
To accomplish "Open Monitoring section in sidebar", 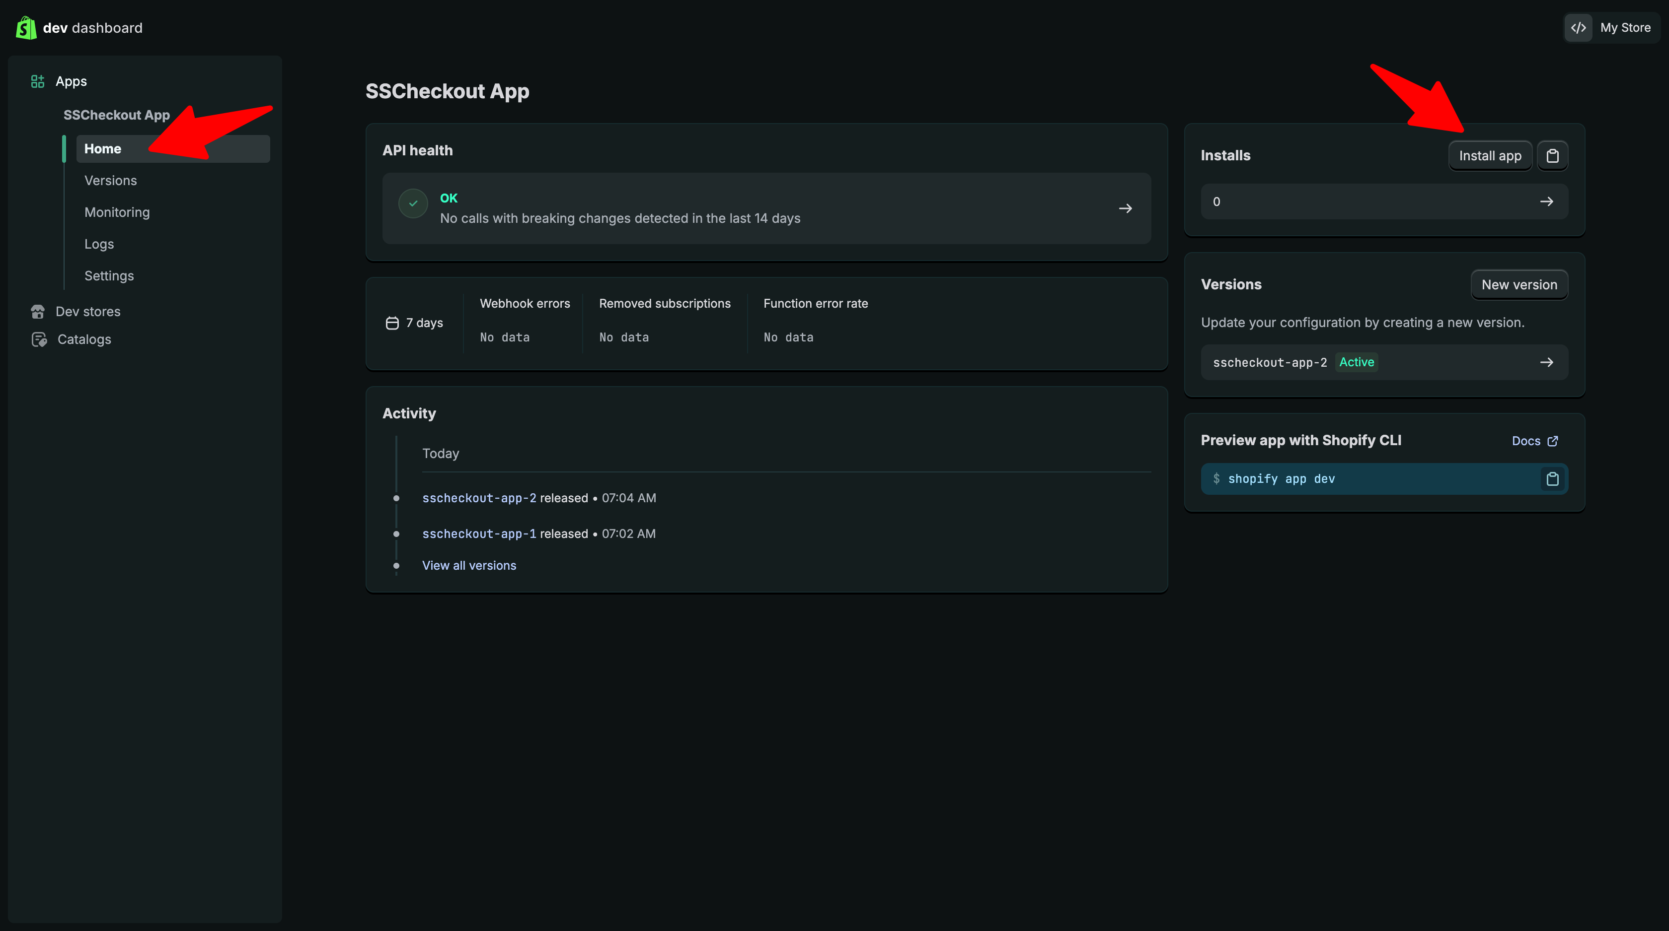I will pos(117,212).
